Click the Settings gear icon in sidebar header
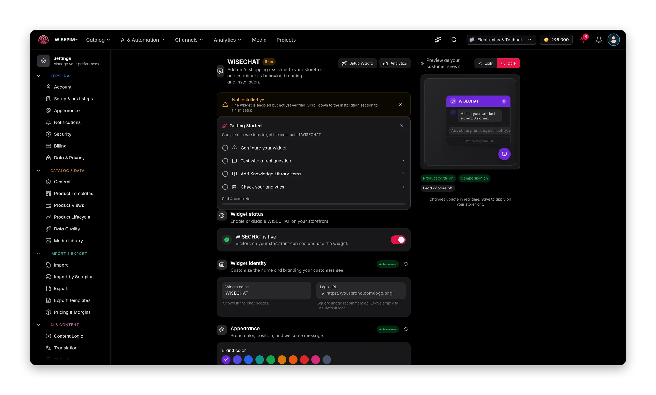This screenshot has height=395, width=656. [43, 61]
